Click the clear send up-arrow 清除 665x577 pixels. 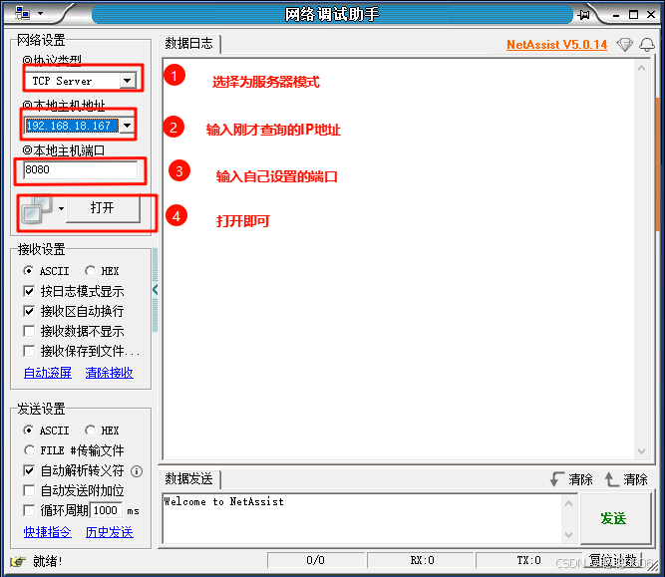tap(626, 479)
